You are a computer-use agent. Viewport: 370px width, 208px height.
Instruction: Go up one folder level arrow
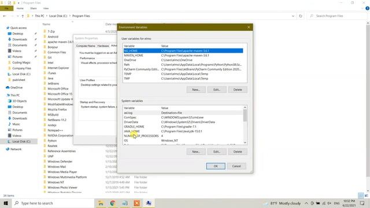click(23, 16)
